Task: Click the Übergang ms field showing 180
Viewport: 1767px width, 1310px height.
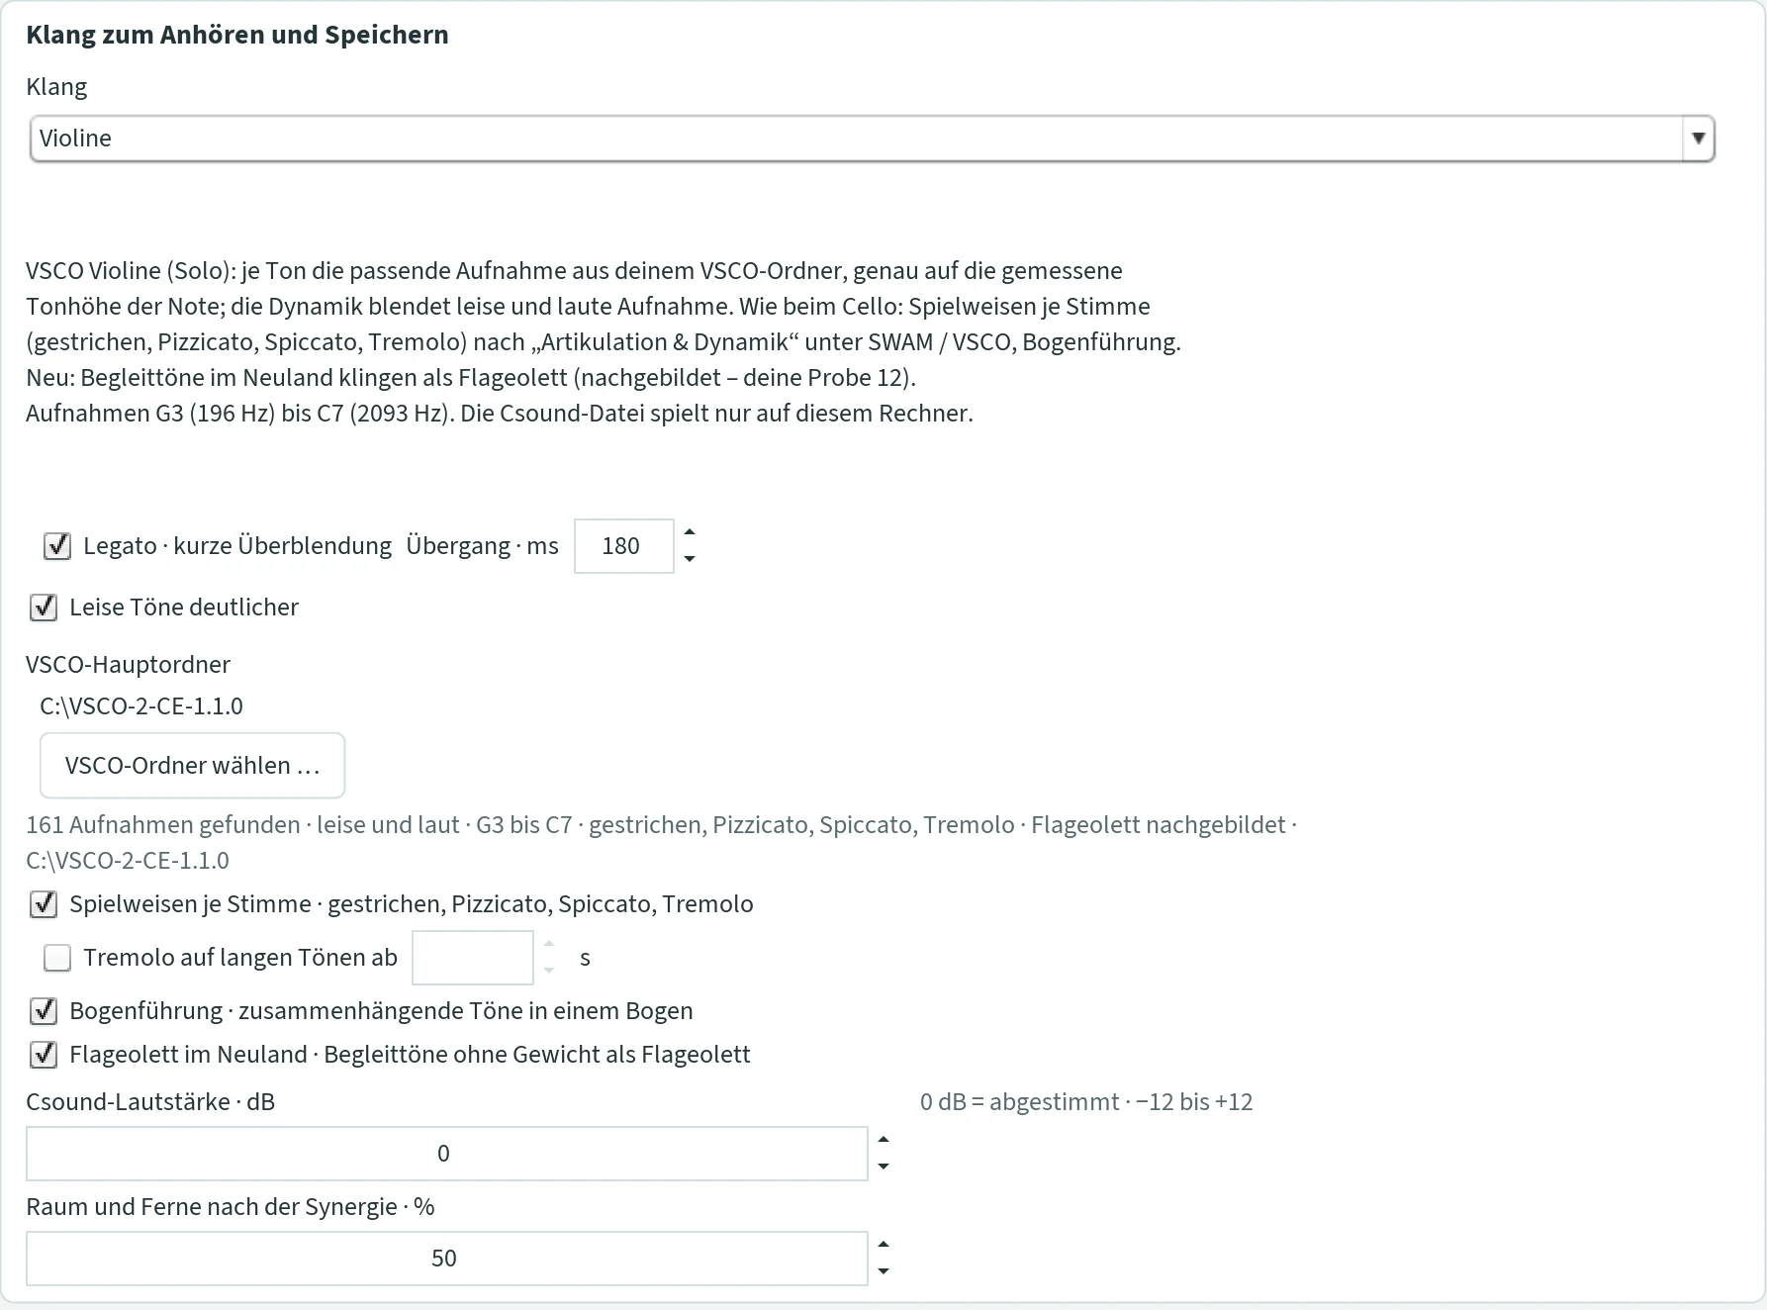Action: (x=623, y=546)
